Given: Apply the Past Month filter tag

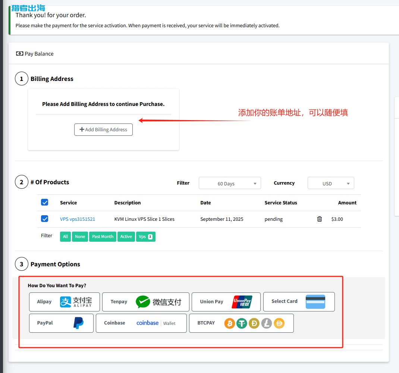Looking at the screenshot, I should (103, 236).
